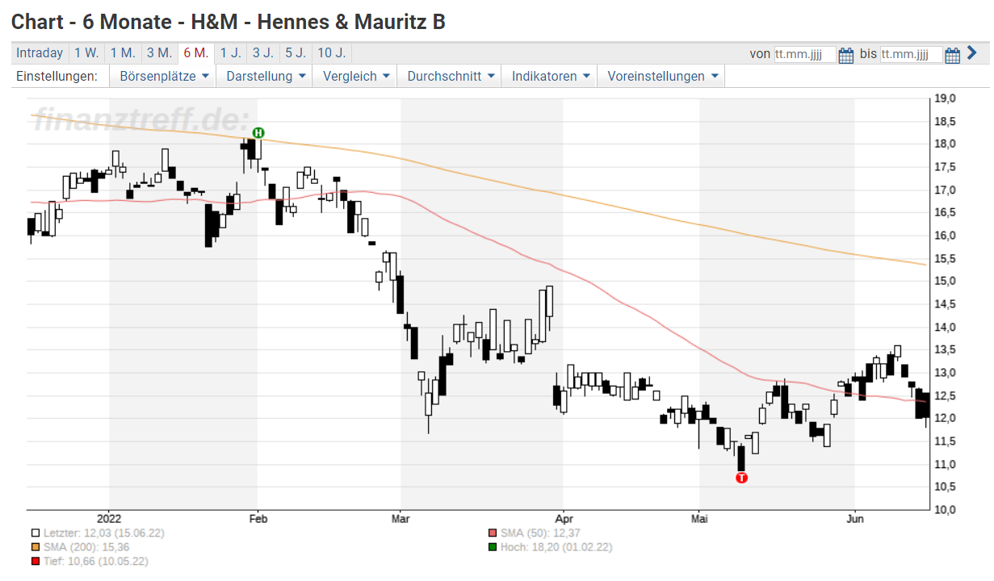This screenshot has height=581, width=994.
Task: Select the 1 M. time range tab
Action: 123,53
